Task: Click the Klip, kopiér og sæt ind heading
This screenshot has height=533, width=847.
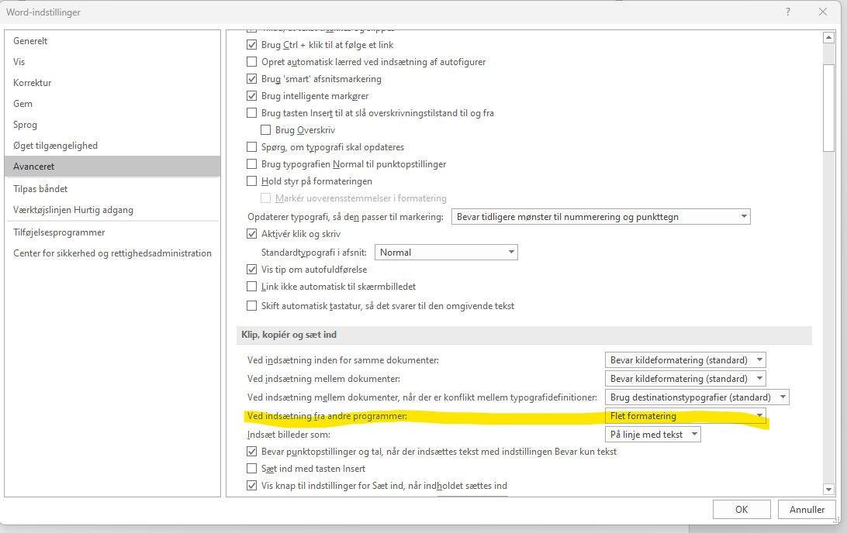Action: pos(289,335)
